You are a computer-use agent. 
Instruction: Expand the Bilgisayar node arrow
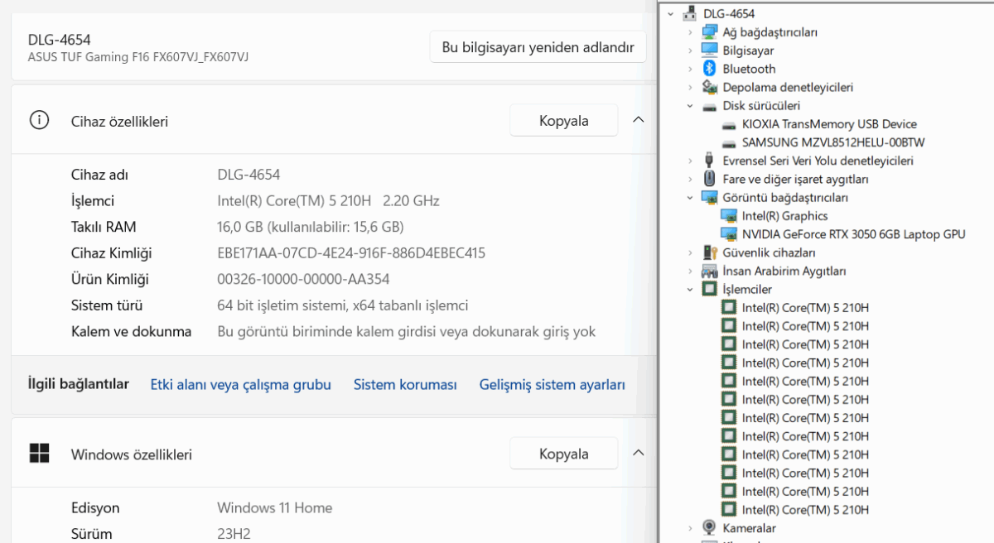click(690, 50)
